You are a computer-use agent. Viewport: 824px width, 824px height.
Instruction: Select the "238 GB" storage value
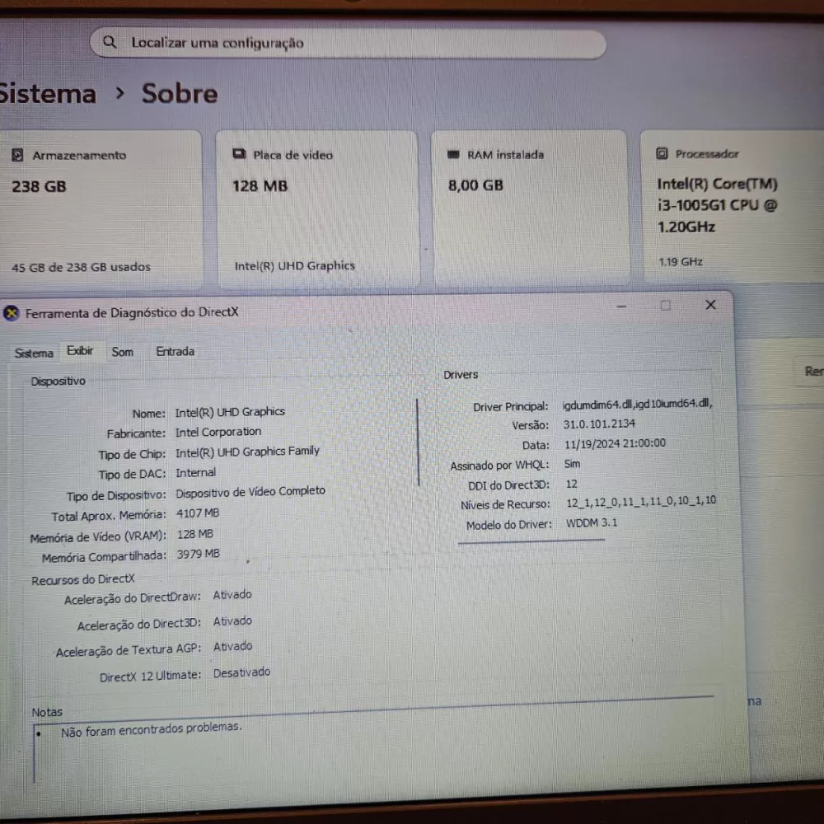[39, 186]
